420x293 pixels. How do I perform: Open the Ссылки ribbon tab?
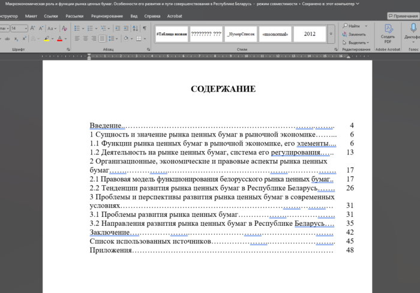(x=51, y=16)
